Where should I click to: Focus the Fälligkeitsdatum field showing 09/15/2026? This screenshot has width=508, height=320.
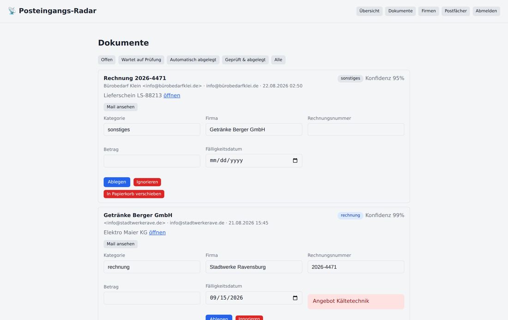click(254, 298)
